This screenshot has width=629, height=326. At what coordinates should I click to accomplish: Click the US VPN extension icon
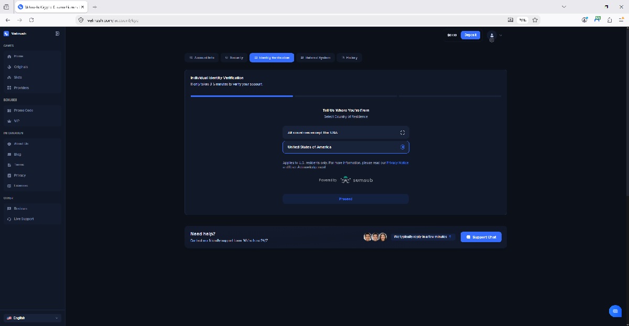point(598,20)
